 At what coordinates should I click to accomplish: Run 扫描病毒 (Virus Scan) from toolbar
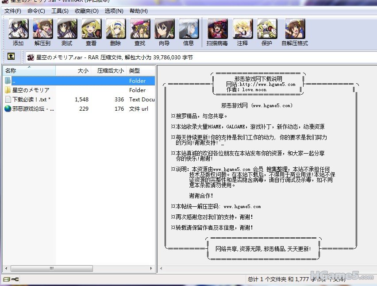tap(217, 32)
